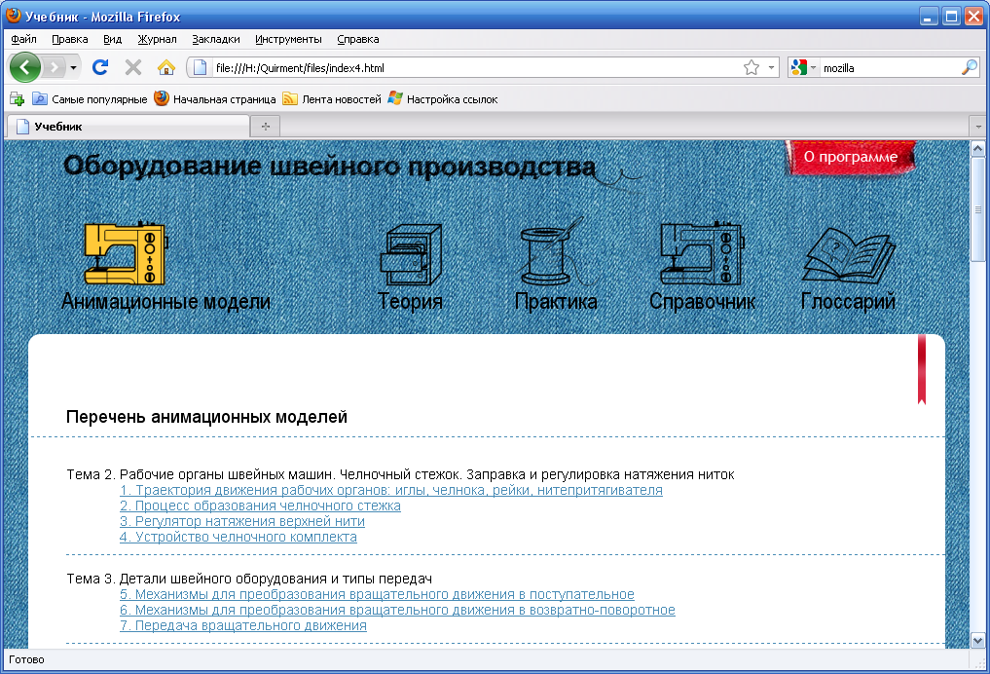Click the stop loading X icon

point(133,67)
